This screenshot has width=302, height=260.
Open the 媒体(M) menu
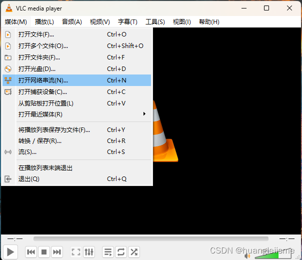point(16,22)
